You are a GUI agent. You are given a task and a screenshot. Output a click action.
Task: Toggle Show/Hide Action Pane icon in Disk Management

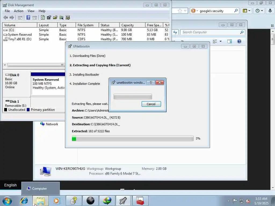pos(35,17)
